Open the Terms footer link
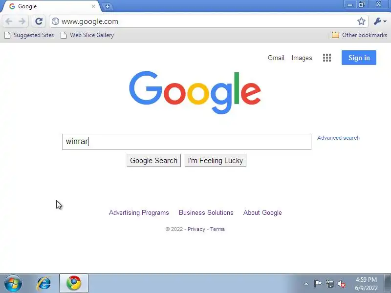This screenshot has width=391, height=293. 217,229
